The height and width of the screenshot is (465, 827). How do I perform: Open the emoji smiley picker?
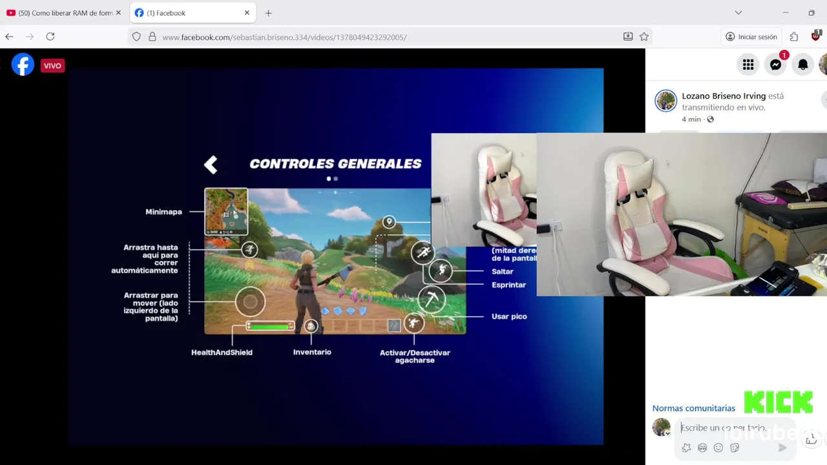coord(718,448)
